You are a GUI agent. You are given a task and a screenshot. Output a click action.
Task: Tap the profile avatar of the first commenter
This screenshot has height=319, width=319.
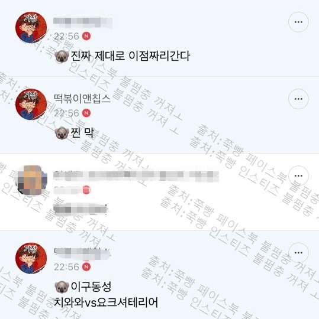[x=31, y=27]
